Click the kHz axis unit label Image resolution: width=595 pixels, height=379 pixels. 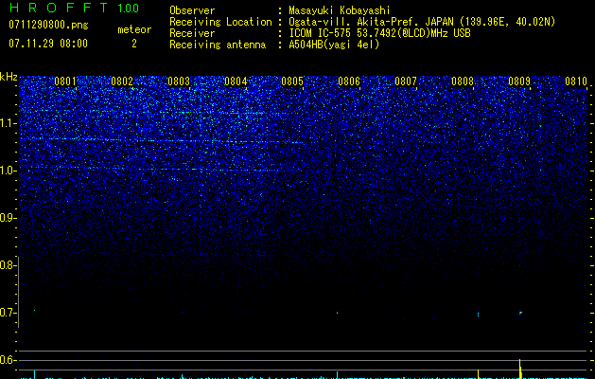[x=9, y=77]
